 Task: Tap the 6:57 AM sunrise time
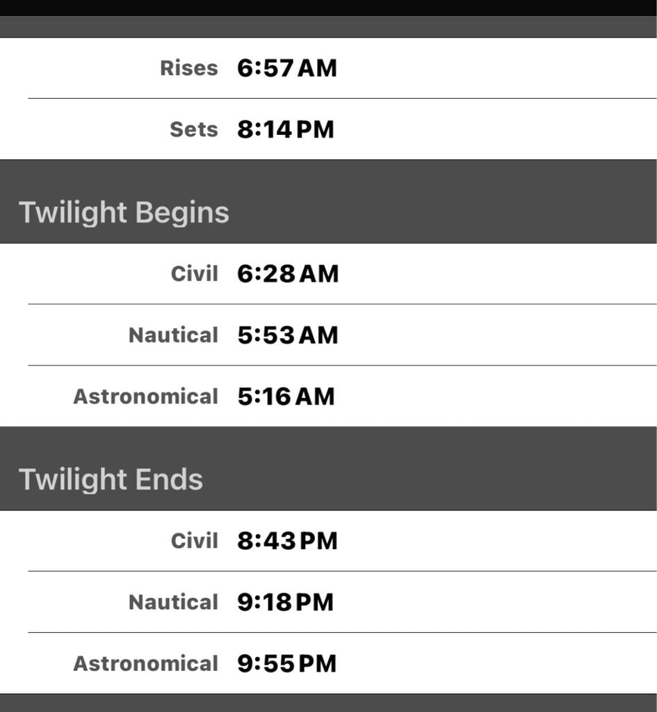[287, 68]
